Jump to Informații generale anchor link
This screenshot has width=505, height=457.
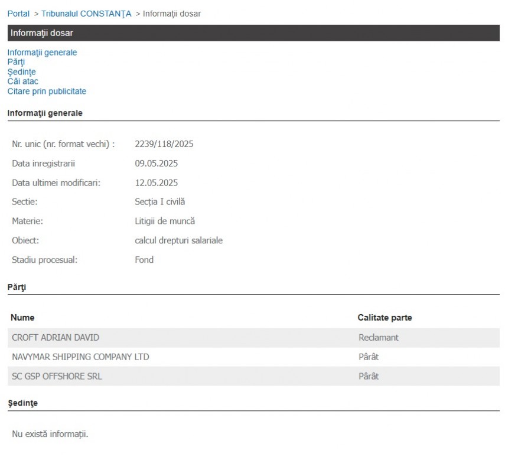coord(42,53)
